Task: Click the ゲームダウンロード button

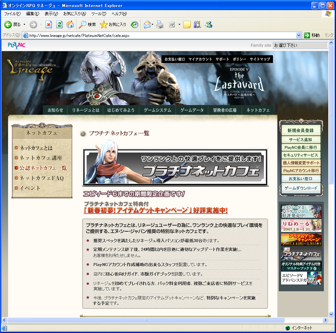Action: (x=301, y=188)
